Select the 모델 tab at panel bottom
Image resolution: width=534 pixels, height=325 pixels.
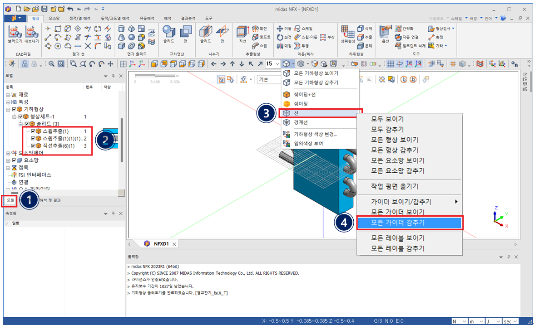point(10,200)
